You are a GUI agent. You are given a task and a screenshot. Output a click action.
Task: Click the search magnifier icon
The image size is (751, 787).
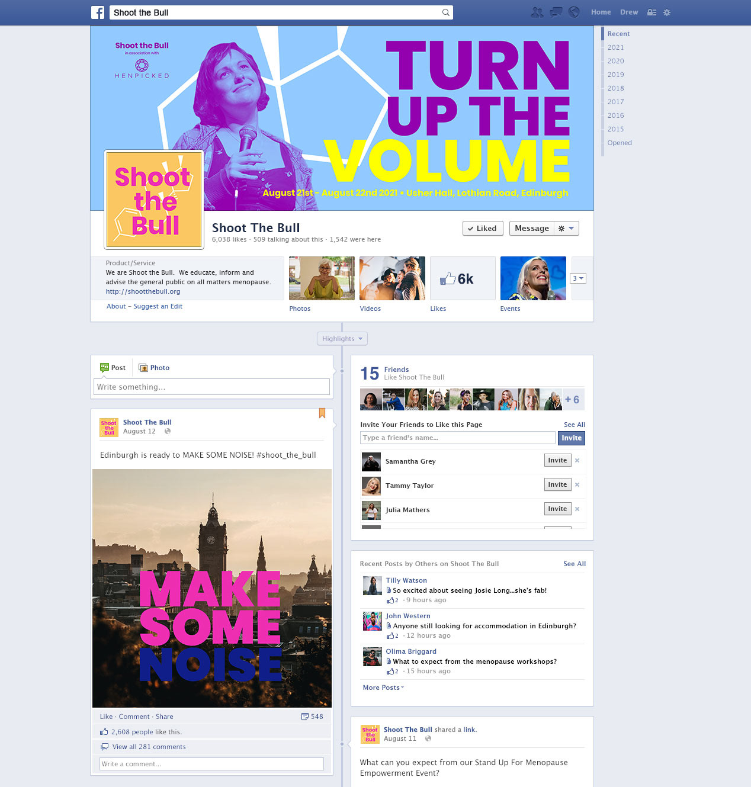[x=445, y=12]
